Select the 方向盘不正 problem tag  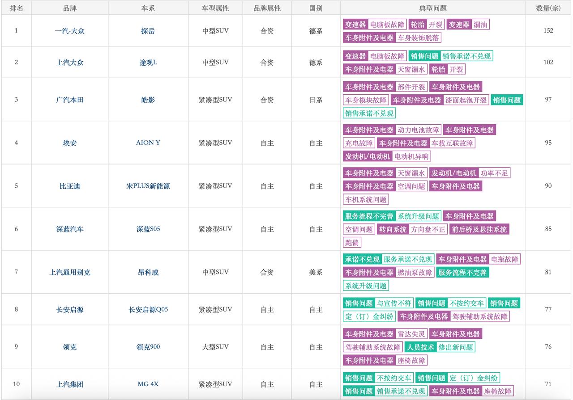pyautogui.click(x=428, y=230)
